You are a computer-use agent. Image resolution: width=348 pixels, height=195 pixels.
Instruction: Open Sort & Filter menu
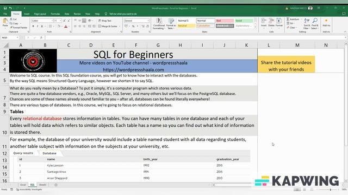(306, 24)
